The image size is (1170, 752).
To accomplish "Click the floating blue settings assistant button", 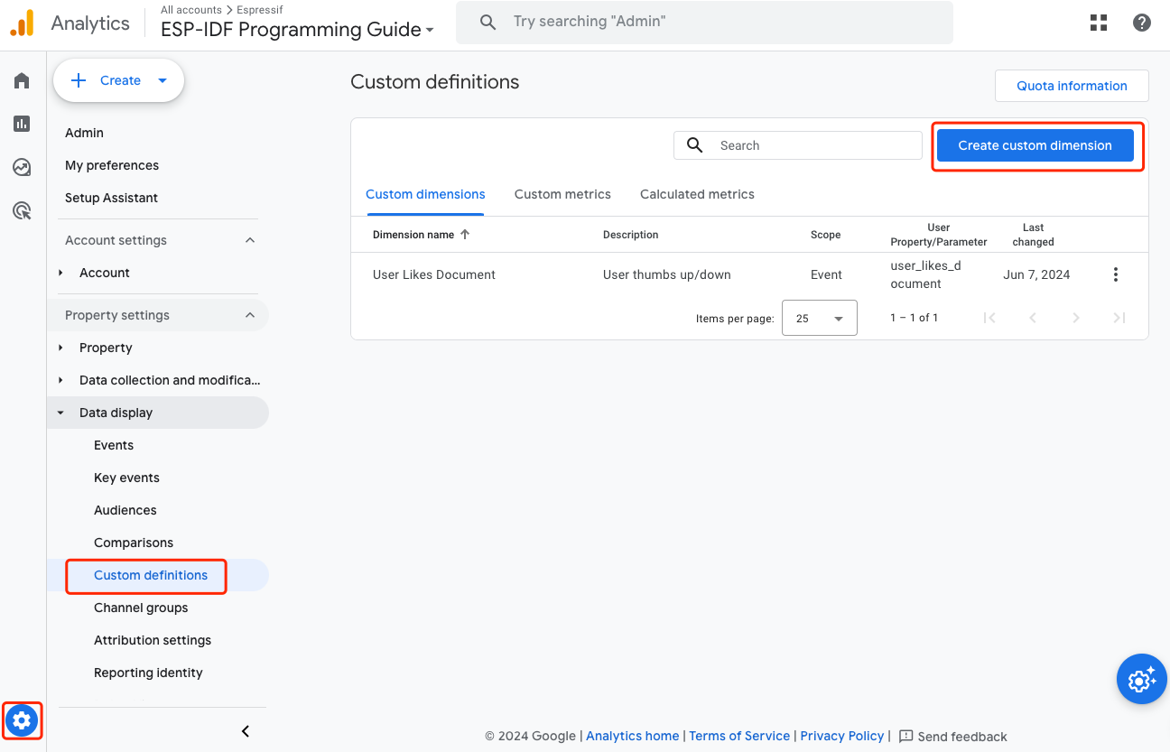I will (1141, 679).
